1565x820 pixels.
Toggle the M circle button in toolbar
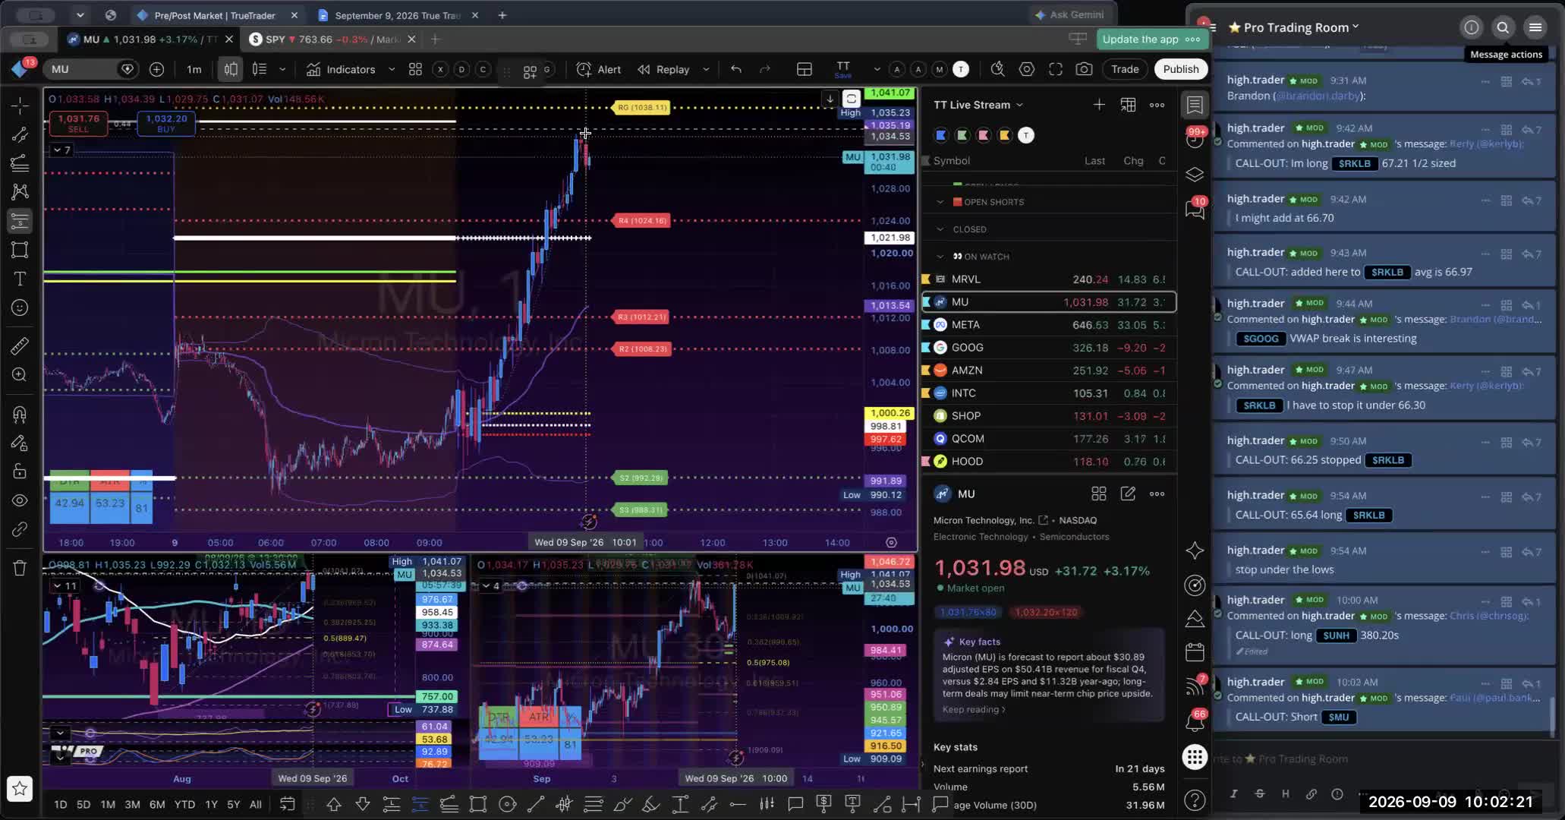point(940,69)
